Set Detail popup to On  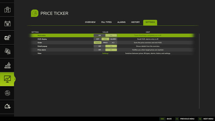tap(111, 46)
